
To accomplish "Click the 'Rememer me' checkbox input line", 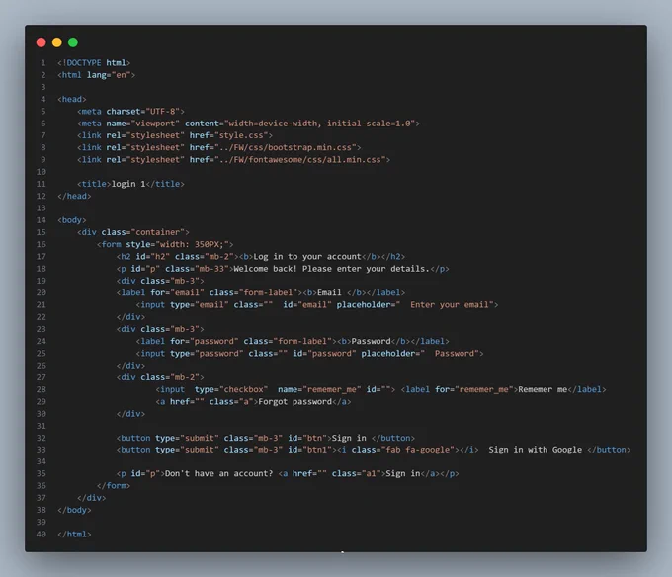I will [x=380, y=389].
